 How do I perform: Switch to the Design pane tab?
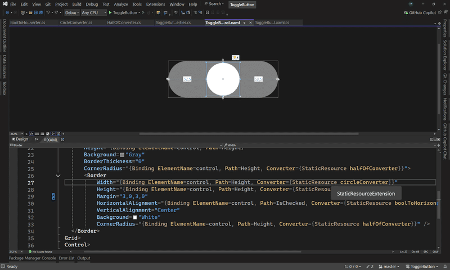pos(20,139)
